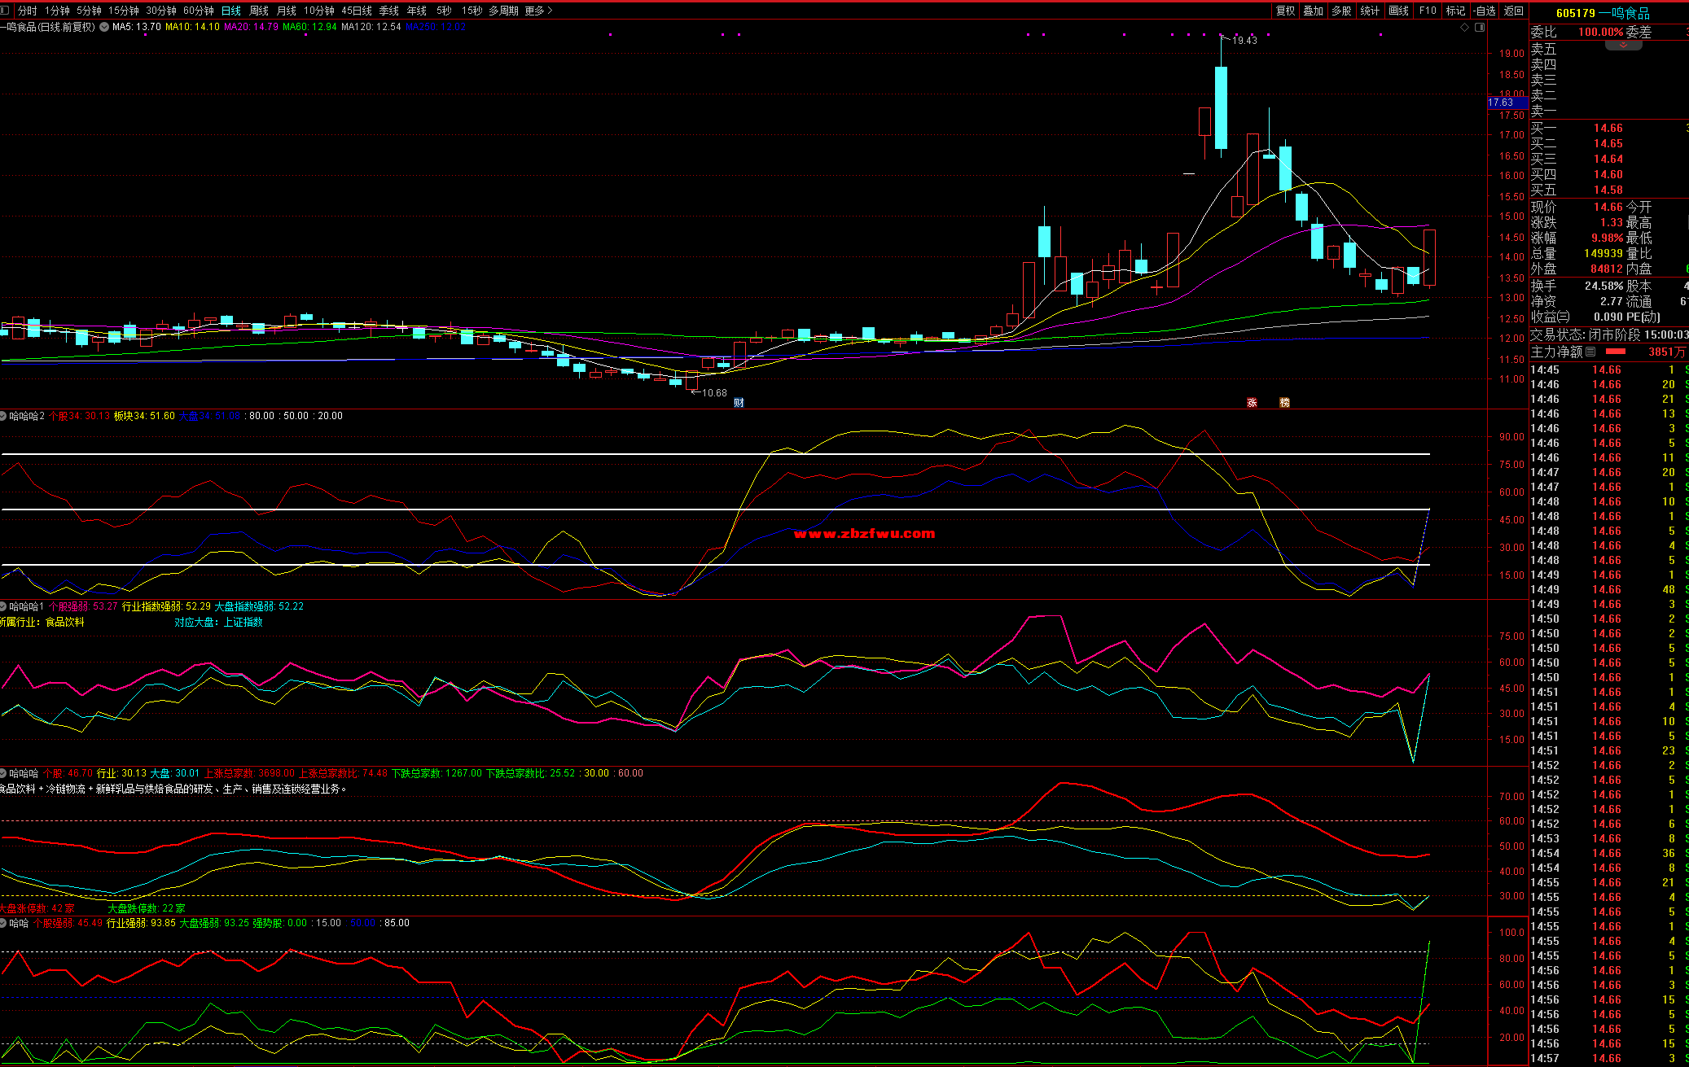Click MA250: 12.02 legend label

[436, 27]
